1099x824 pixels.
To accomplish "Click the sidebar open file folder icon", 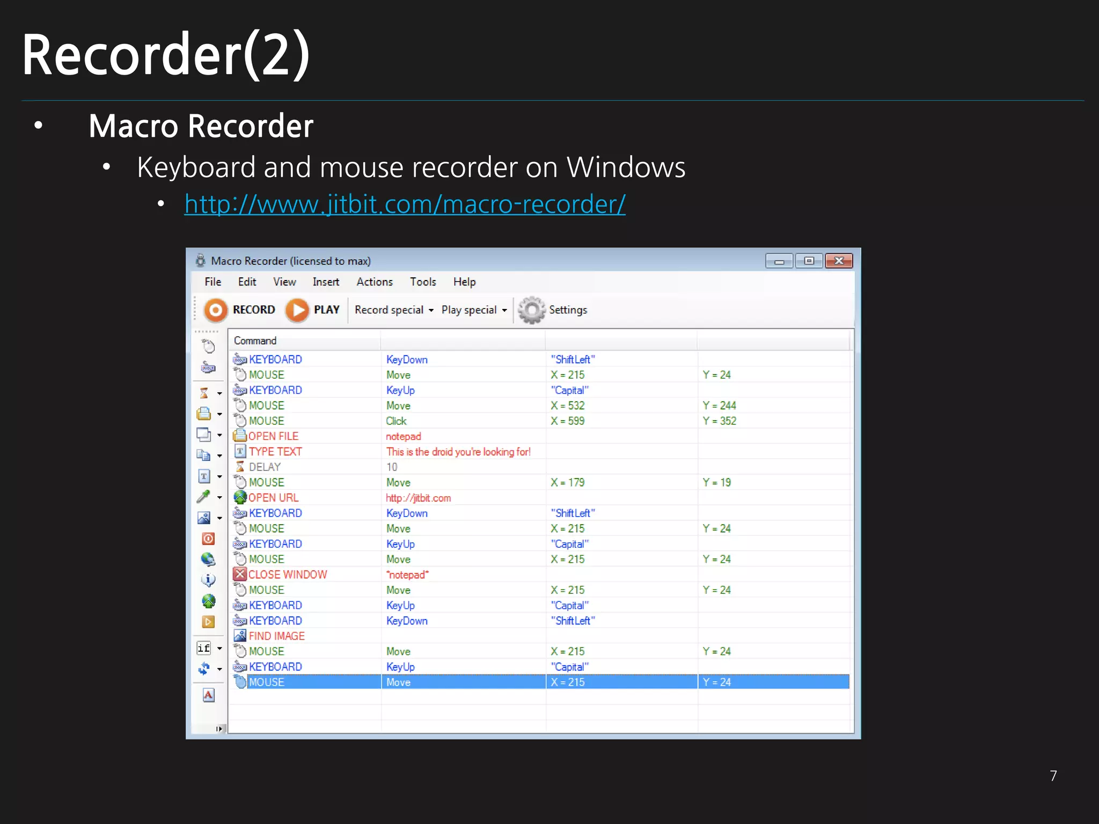I will click(x=204, y=414).
